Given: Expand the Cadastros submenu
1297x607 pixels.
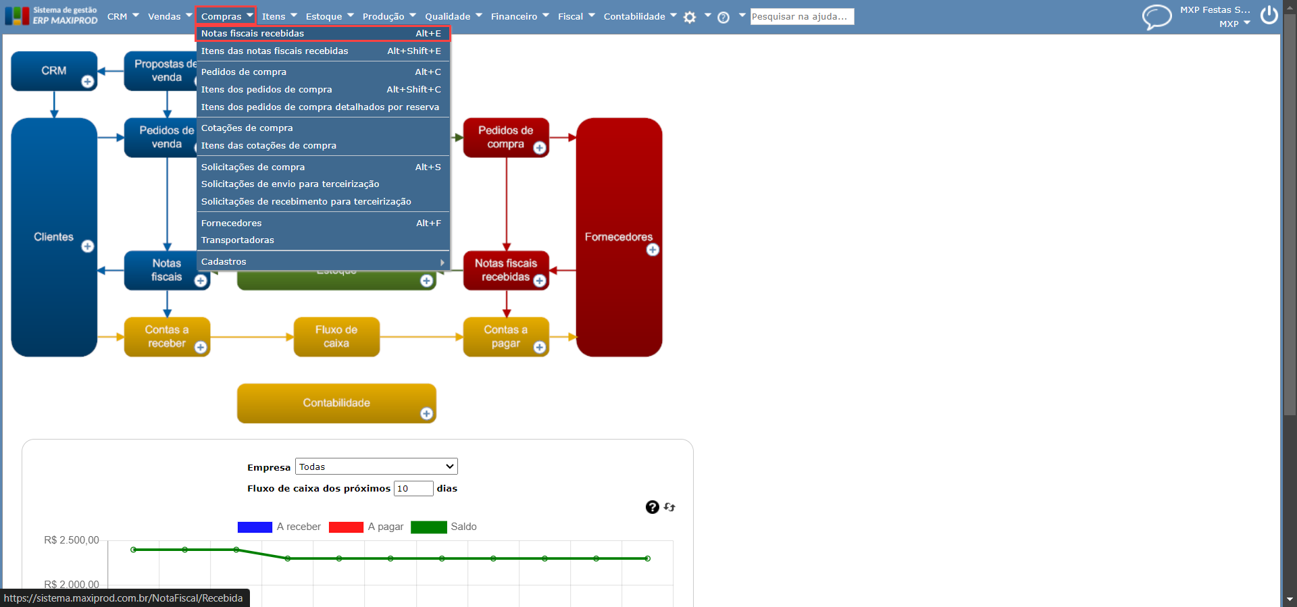Looking at the screenshot, I should [323, 261].
